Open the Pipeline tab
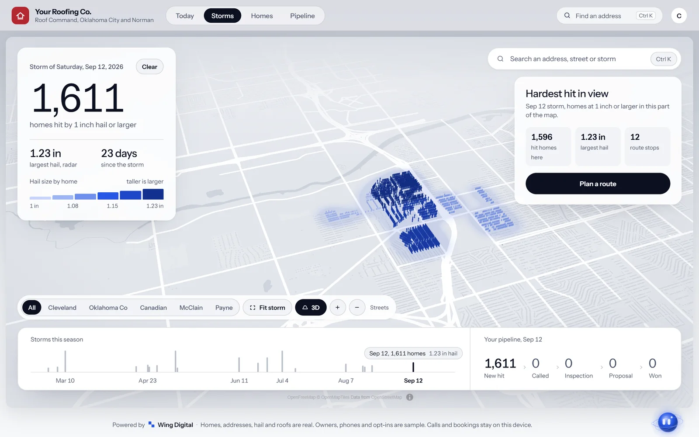The image size is (699, 437). [302, 16]
